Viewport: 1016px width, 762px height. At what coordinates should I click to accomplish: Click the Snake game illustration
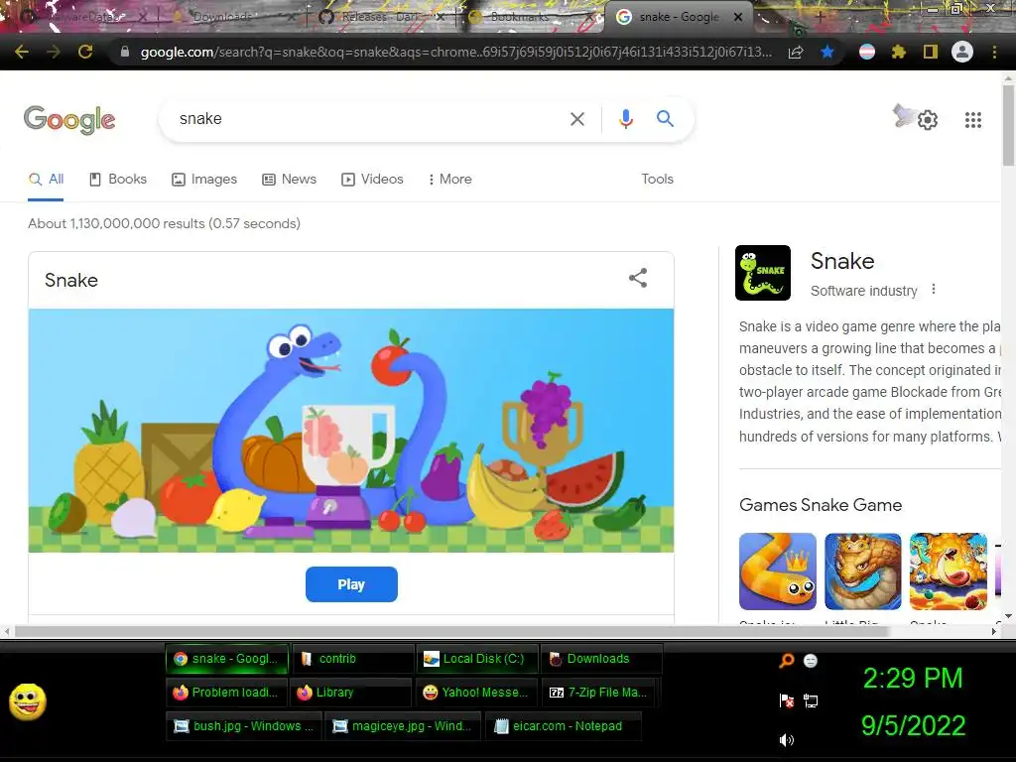(351, 431)
